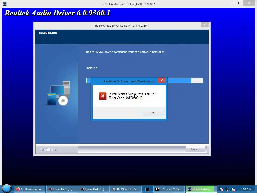The width and height of the screenshot is (257, 193).
Task: Open the first Local Disk (C:) taskbar window
Action: point(62,189)
